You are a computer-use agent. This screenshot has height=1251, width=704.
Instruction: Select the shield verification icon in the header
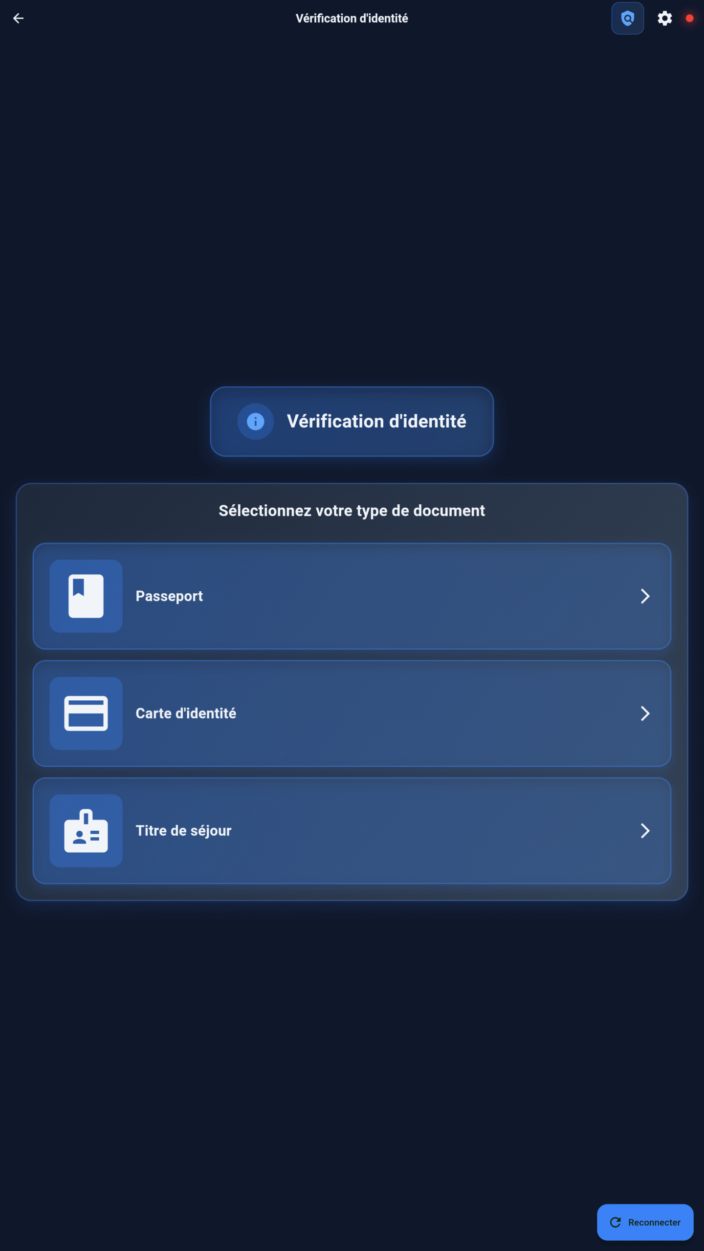[627, 18]
